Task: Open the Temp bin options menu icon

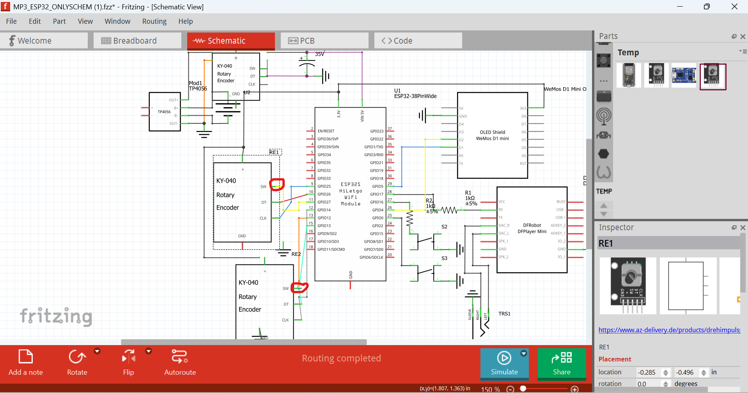Action: tap(743, 51)
